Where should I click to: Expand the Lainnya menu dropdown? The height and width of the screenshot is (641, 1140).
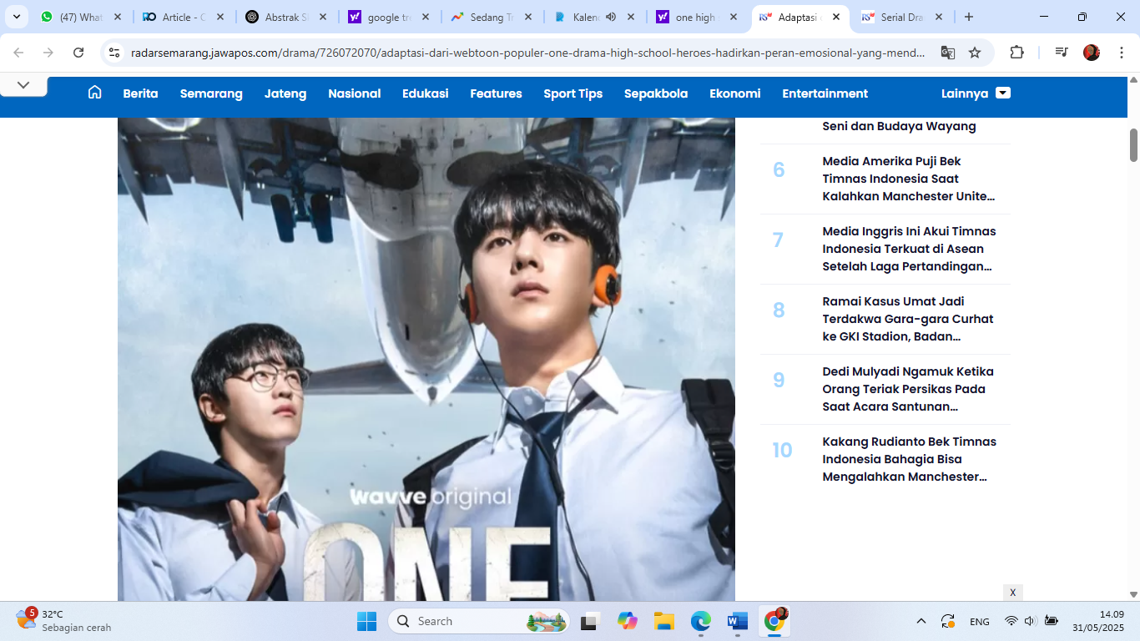[976, 93]
